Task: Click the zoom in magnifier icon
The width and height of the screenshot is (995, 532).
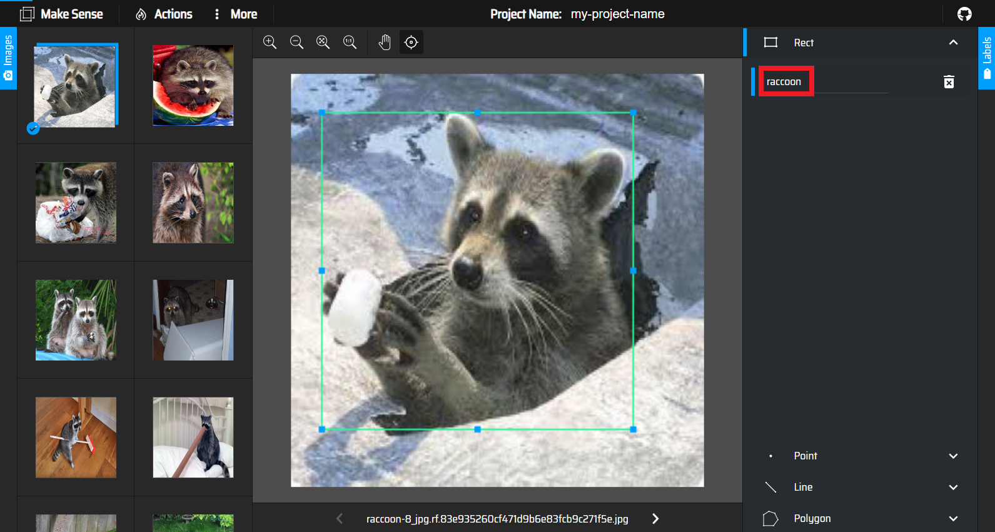Action: pos(270,42)
